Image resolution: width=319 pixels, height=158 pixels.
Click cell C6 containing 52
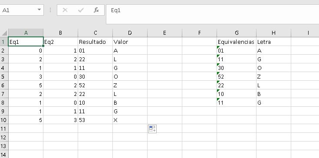click(95, 85)
